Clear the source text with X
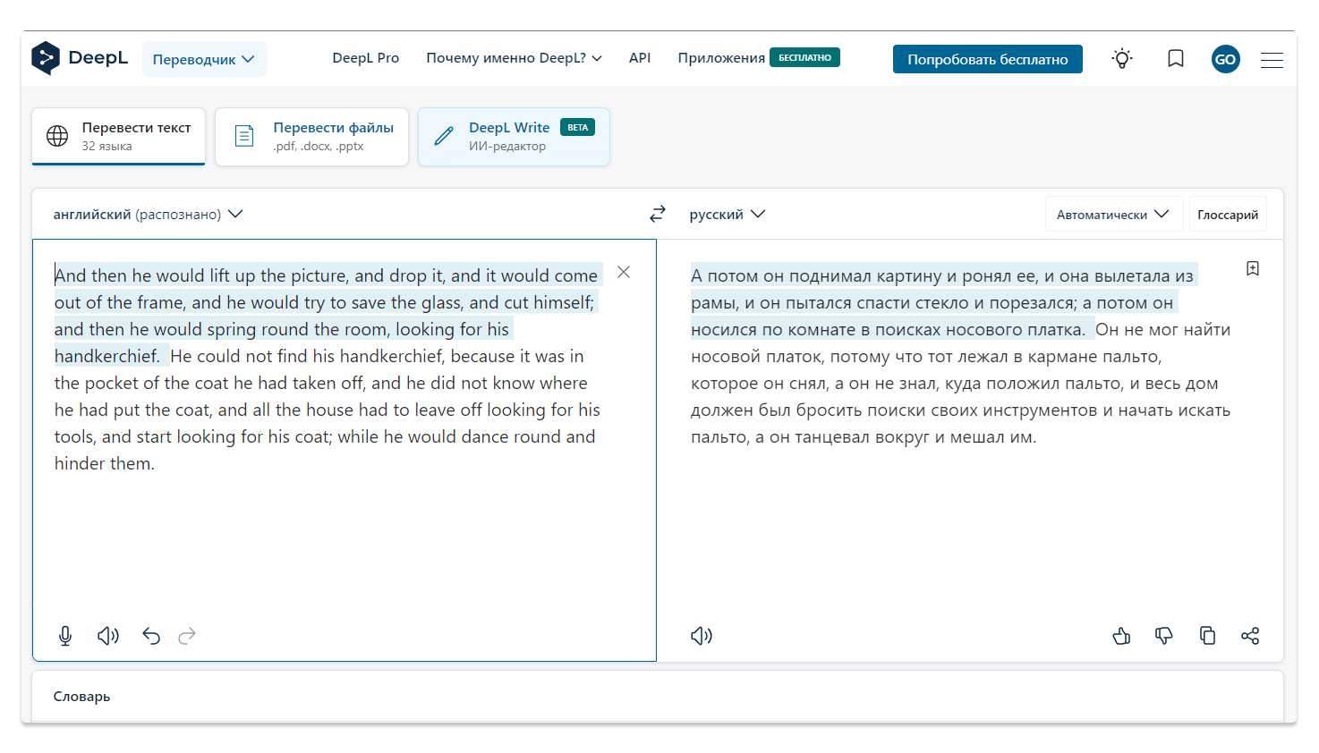This screenshot has height=753, width=1319. 624,272
